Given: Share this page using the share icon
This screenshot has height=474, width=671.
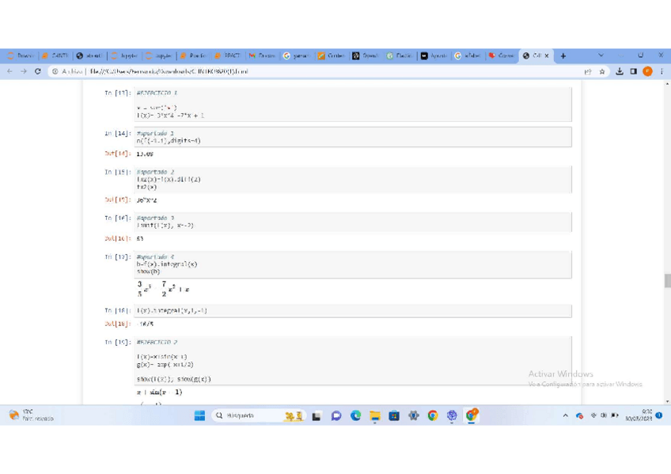Looking at the screenshot, I should [x=588, y=71].
